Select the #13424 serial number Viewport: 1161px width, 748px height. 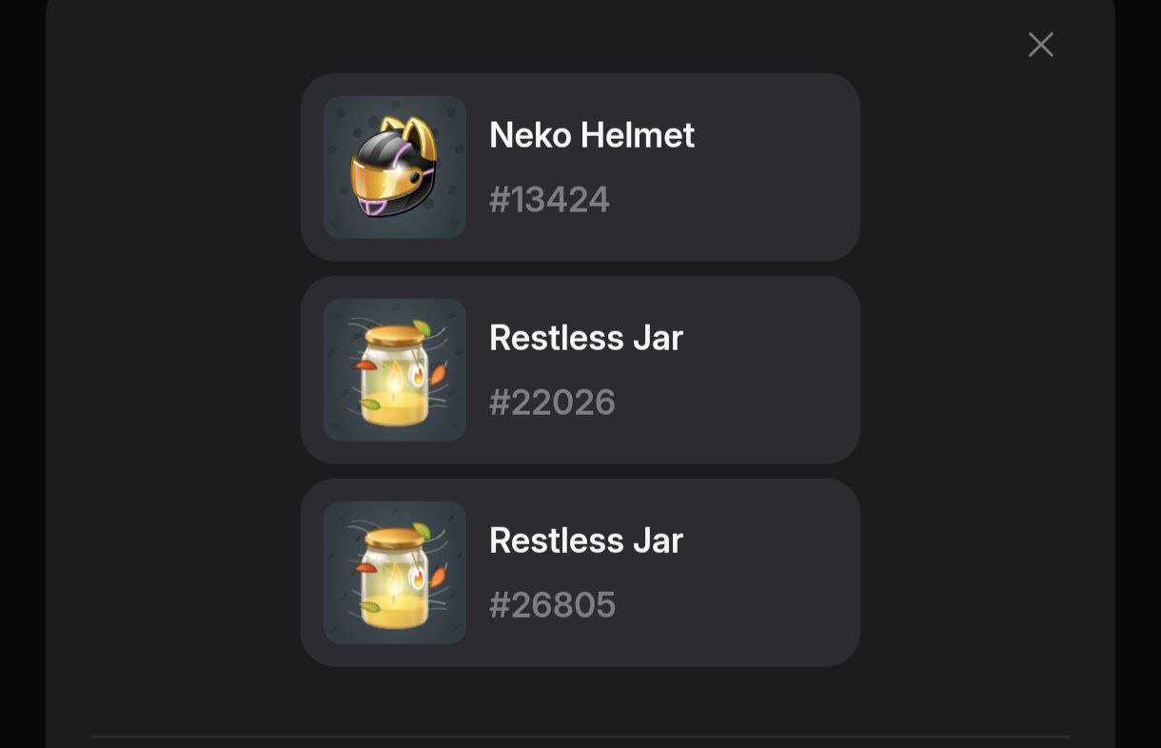coord(549,200)
